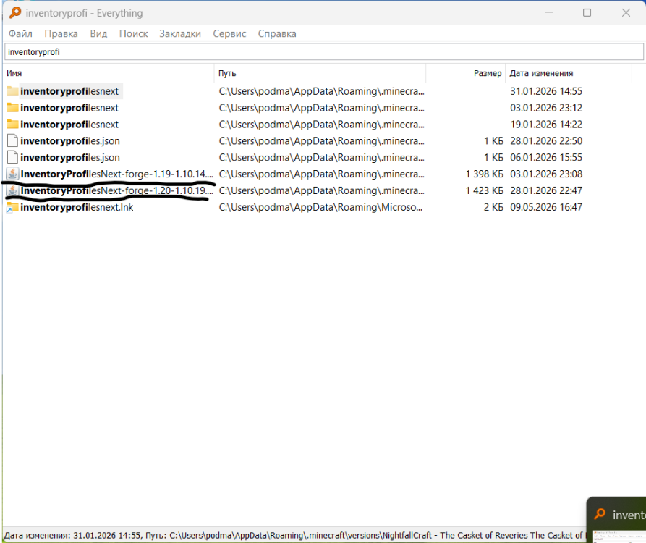Select inventoryprofilesnext folder modified 31.01.2026 14:55
Screen dimensions: 646x543
(x=69, y=91)
